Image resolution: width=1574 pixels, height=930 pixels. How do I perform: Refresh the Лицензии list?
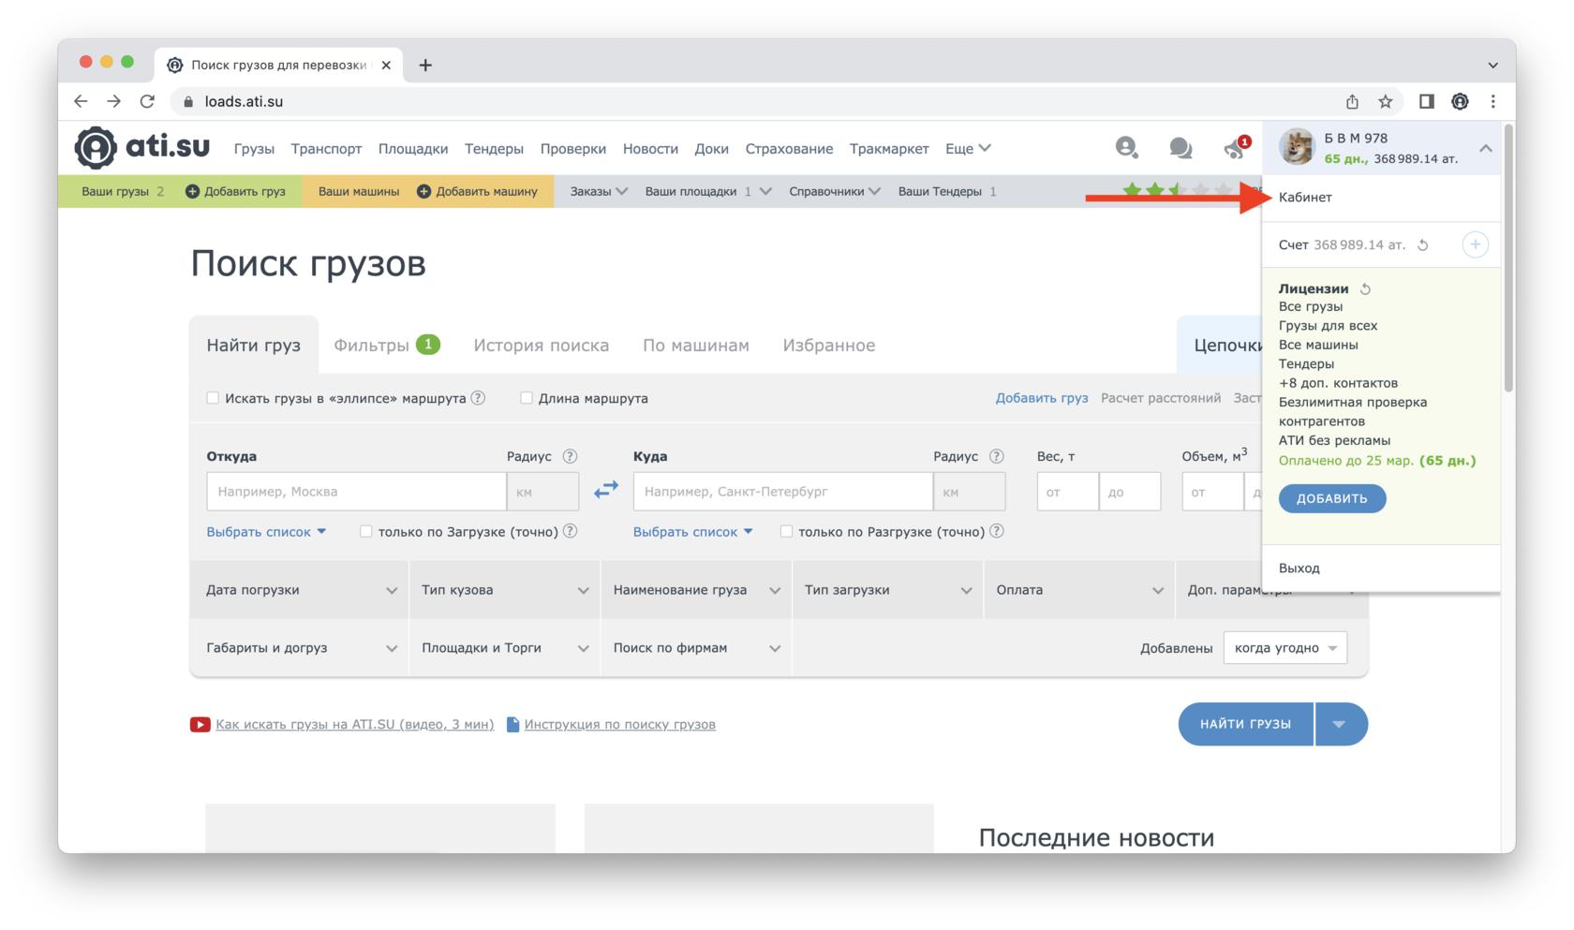(1365, 288)
